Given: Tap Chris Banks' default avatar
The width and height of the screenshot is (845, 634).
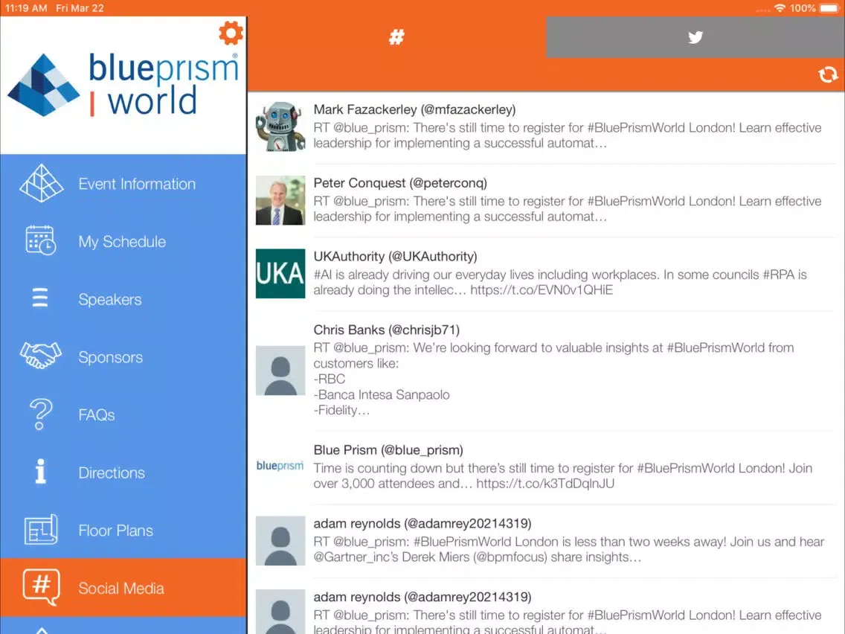Looking at the screenshot, I should point(280,371).
